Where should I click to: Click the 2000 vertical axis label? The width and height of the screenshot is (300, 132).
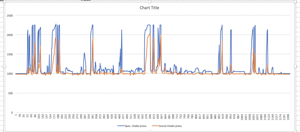coord(10,35)
